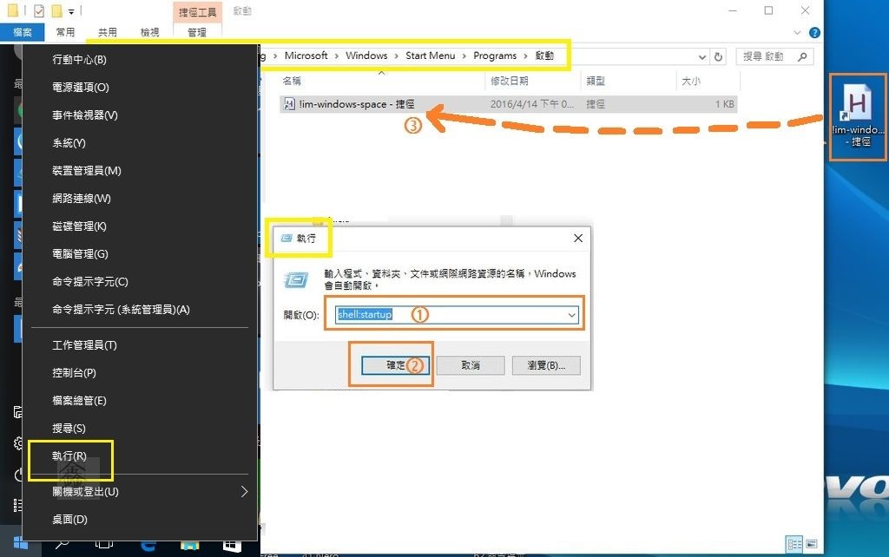
Task: Close the 執行 dialog with X
Action: tap(577, 238)
